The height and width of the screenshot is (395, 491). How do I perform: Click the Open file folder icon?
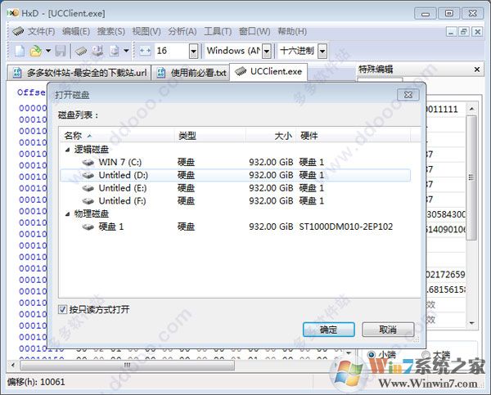(36, 51)
